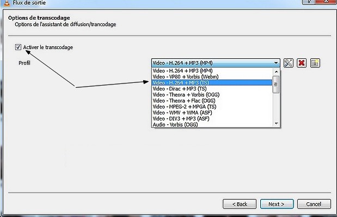Create a new profile icon
Viewport: 337px width, 217px height.
[x=315, y=63]
